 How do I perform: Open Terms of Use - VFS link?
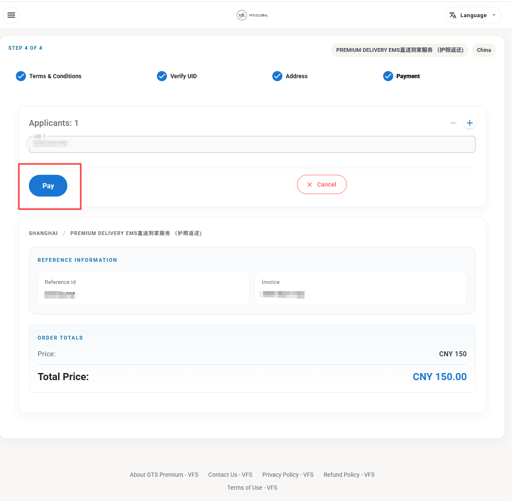(x=252, y=488)
